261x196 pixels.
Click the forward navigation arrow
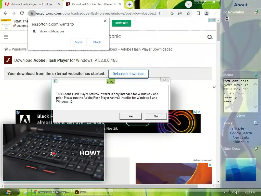[14, 13]
